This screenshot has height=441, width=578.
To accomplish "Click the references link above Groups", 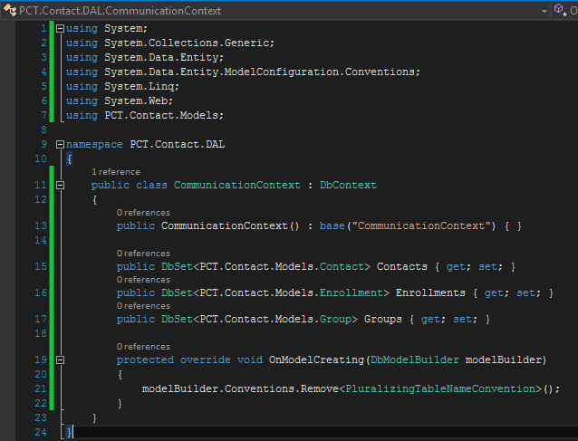I will (x=143, y=306).
